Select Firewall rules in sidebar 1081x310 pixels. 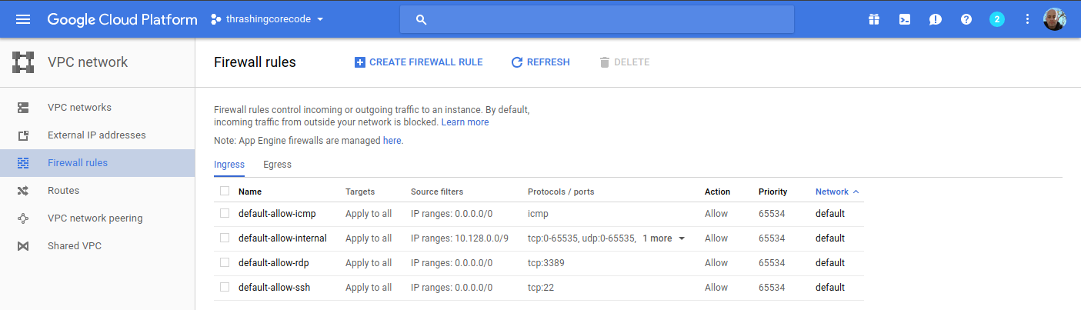coord(78,163)
